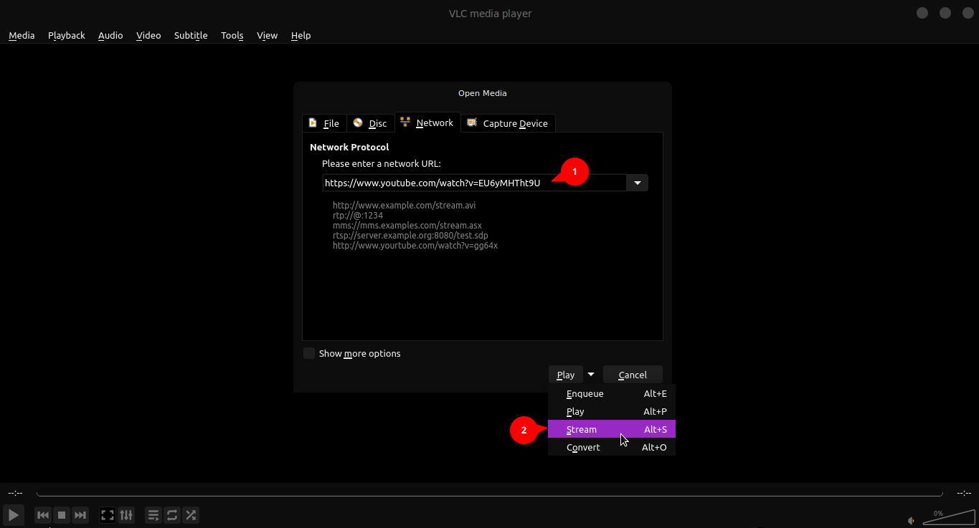Toggle random shuffle playback
Image resolution: width=979 pixels, height=528 pixels.
click(x=191, y=515)
